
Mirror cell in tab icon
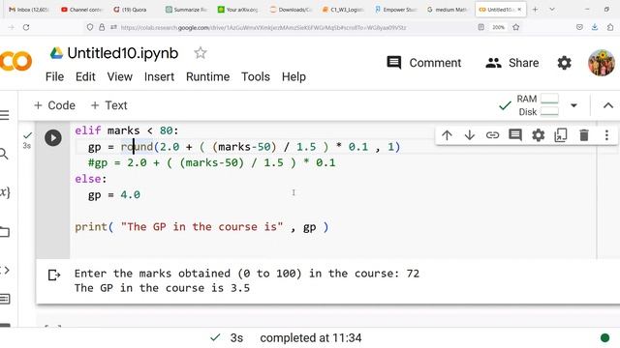(561, 135)
